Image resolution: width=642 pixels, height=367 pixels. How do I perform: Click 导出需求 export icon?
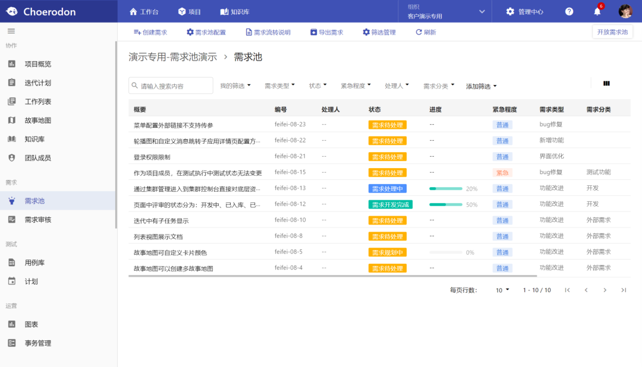click(x=314, y=32)
